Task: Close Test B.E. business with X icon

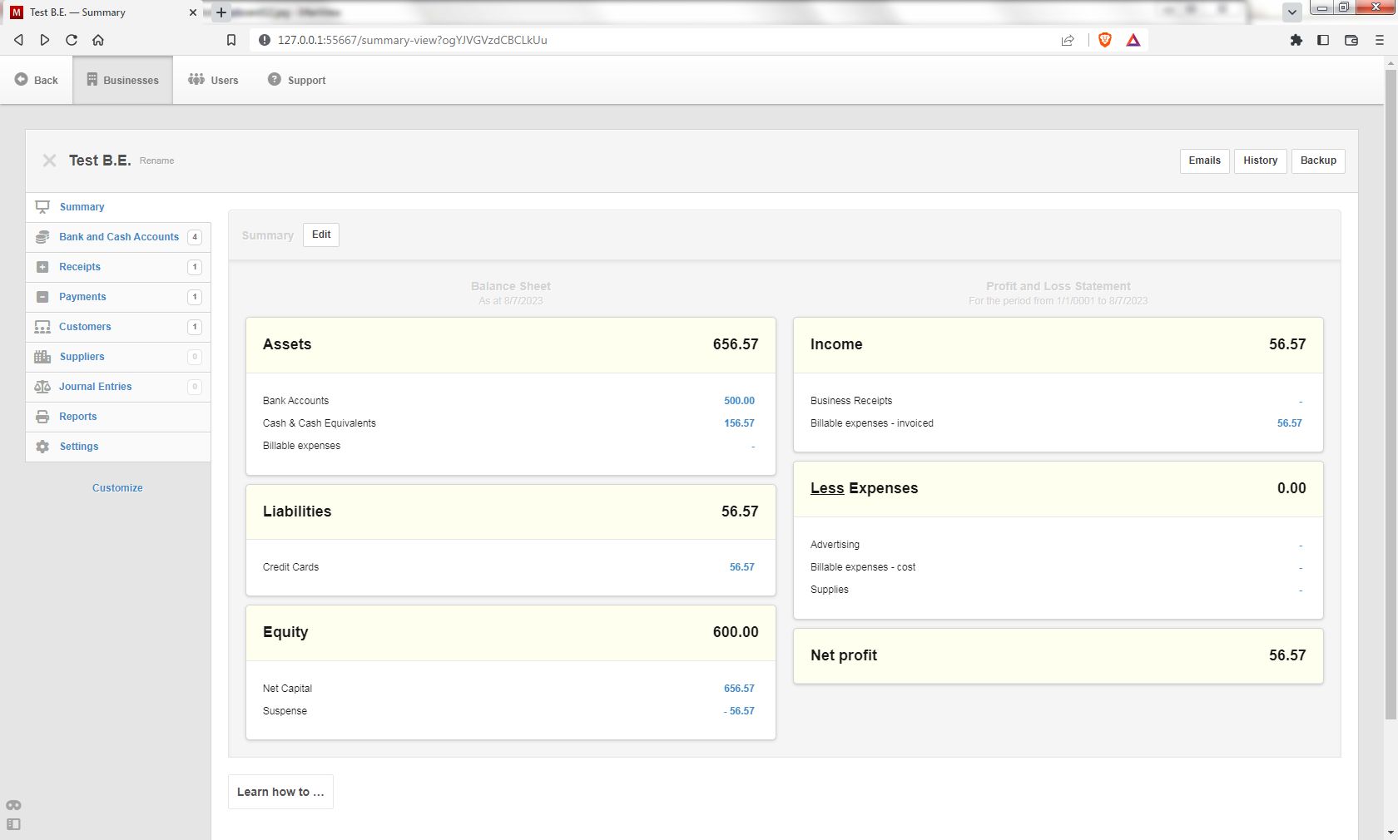Action: click(50, 161)
